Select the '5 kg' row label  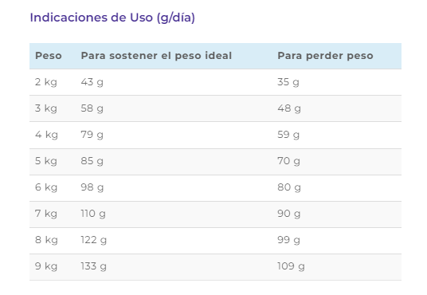pyautogui.click(x=46, y=161)
